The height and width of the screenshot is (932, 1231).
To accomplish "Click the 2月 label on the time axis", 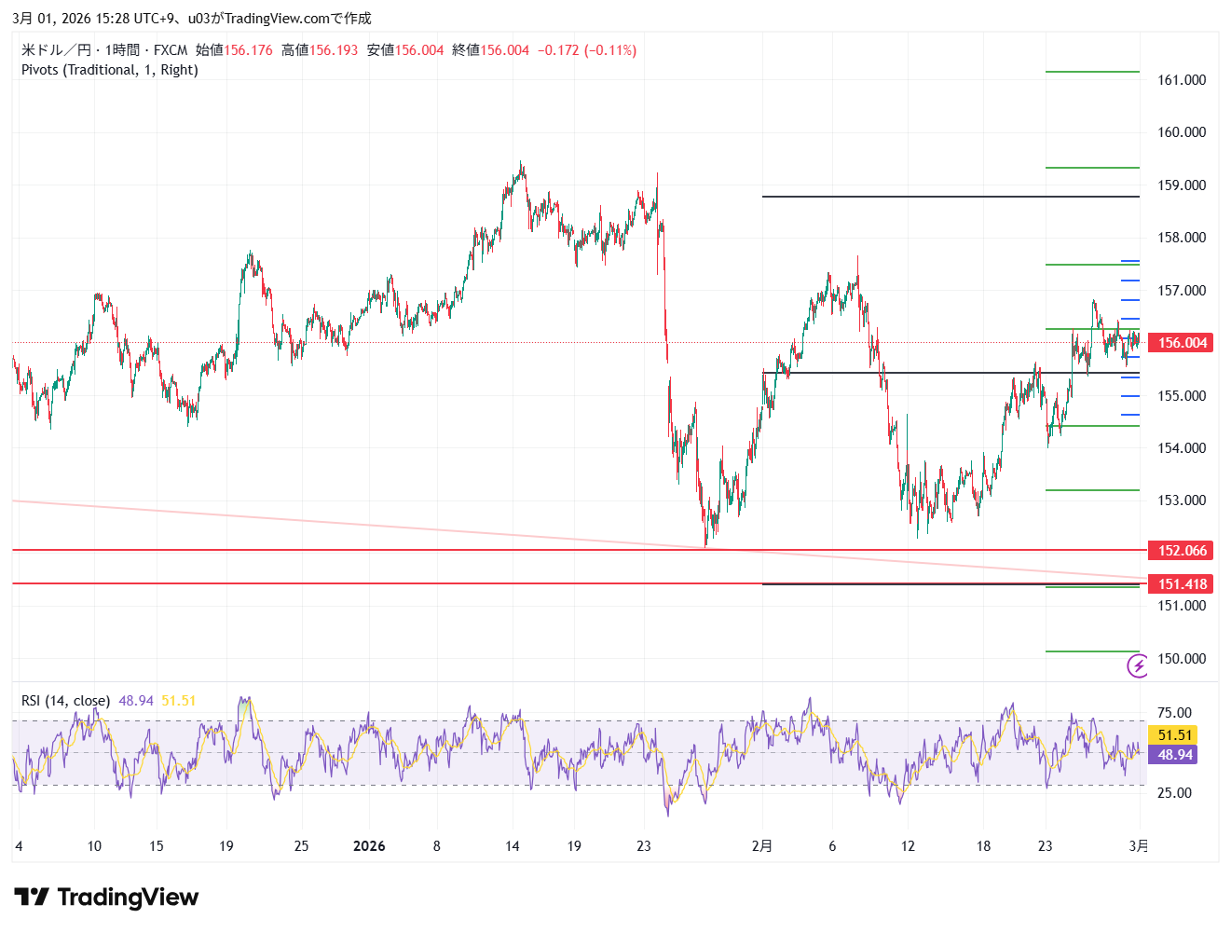I will [762, 846].
